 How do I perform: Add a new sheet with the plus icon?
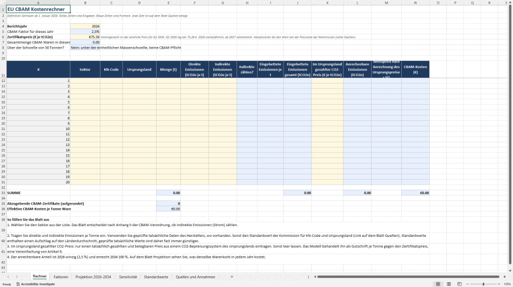tap(232, 277)
